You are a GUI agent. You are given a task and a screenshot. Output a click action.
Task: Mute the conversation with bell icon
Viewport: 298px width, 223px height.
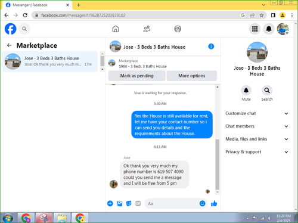coord(246,91)
